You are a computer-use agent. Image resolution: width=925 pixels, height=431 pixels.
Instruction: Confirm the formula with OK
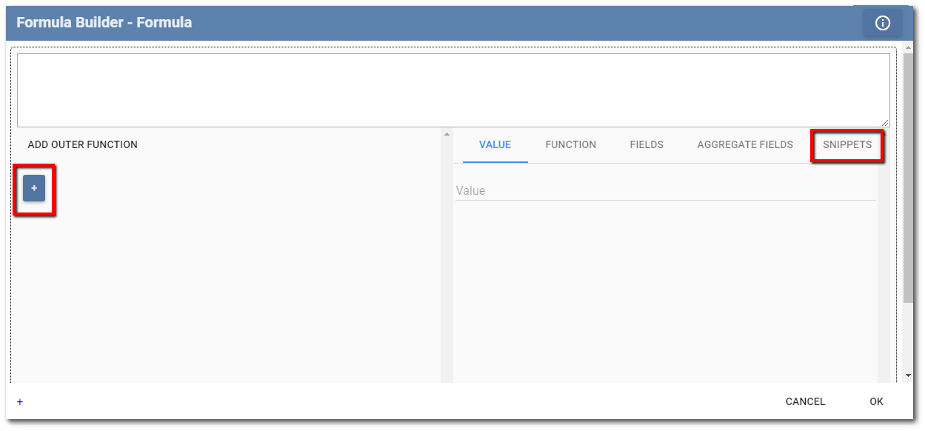tap(876, 401)
